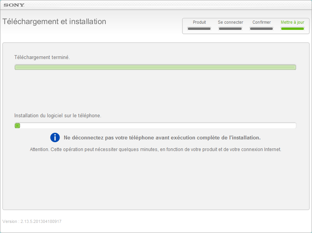Click the Ne déconnectez pas votre téléphone warning

click(x=162, y=137)
